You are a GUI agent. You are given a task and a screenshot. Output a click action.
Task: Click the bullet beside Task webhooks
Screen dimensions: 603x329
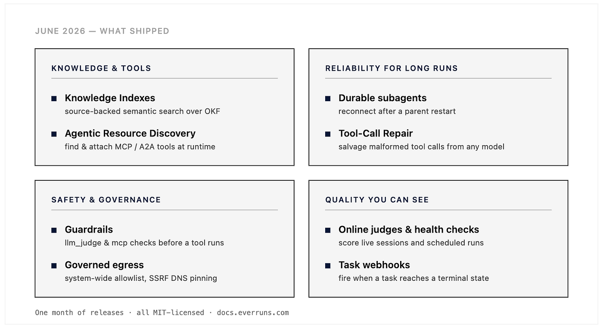[x=328, y=266]
